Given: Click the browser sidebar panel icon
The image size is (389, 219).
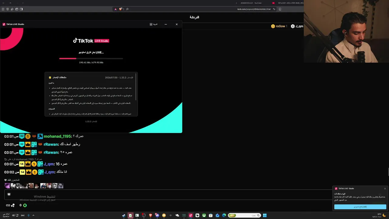Looking at the screenshot, I should pos(21,9).
